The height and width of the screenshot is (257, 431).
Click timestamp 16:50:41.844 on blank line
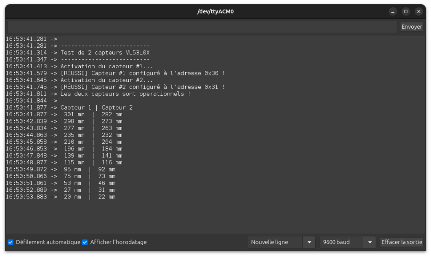(x=27, y=101)
